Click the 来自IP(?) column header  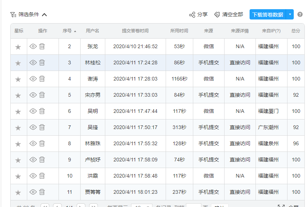click(x=271, y=31)
